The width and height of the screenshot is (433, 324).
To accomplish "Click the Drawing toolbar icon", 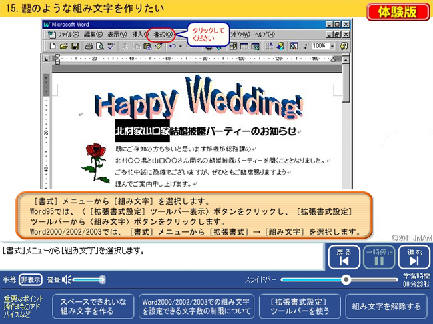I will [281, 46].
